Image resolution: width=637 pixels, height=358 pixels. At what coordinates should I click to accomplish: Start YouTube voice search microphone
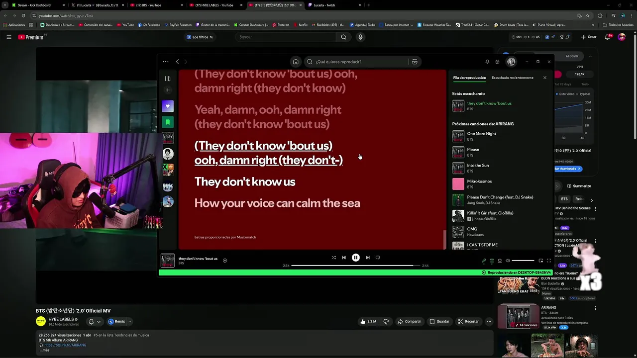coord(360,37)
